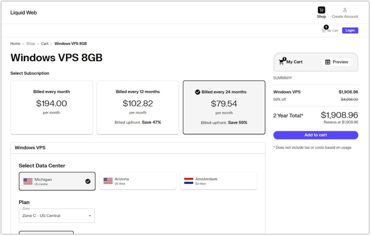Click the cart icon in My Cart panel
The height and width of the screenshot is (236, 371).
[x=281, y=62]
